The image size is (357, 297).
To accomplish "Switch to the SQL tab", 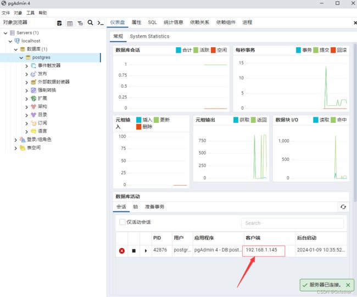I will point(152,23).
